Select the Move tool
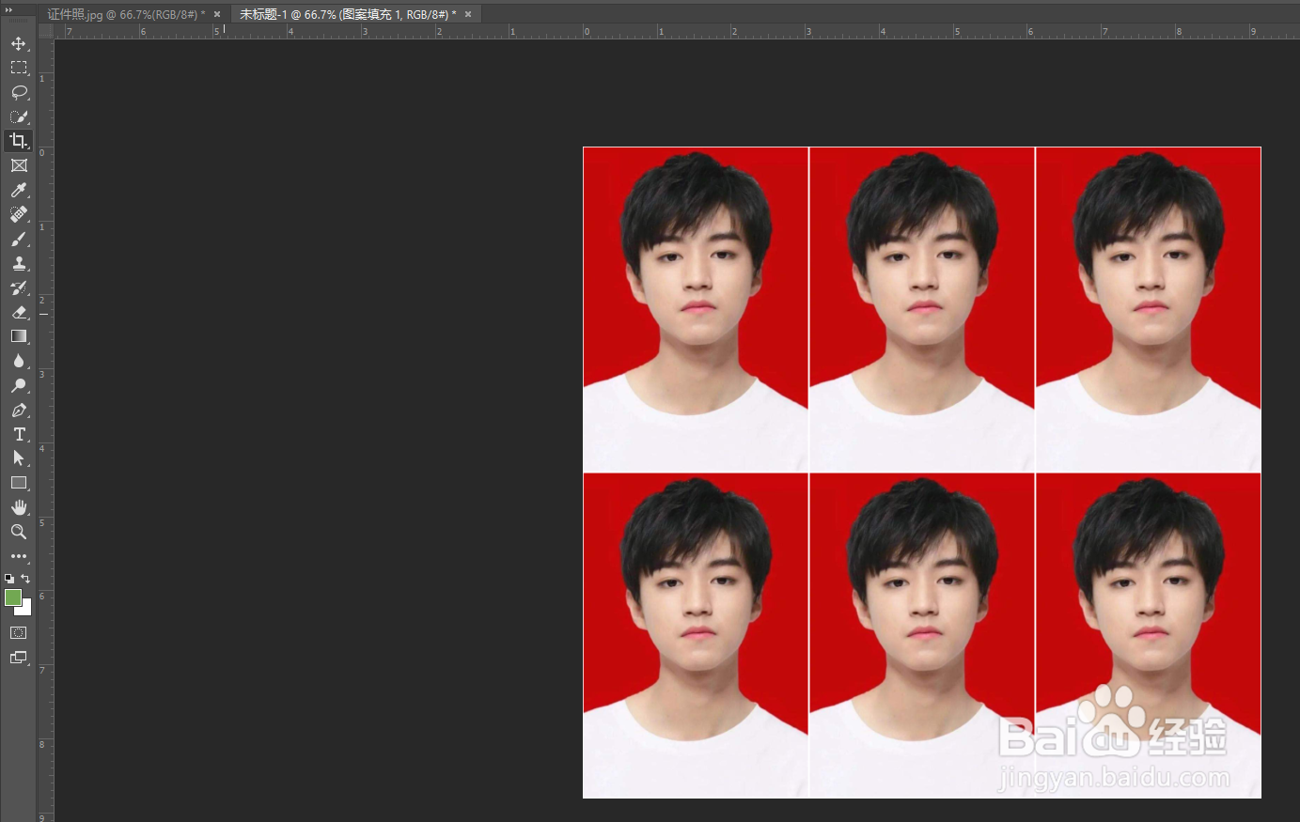 click(19, 43)
